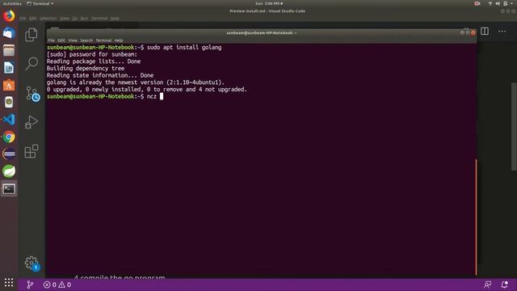Open warnings count in VS Code status bar
This screenshot has height=291, width=517.
click(x=65, y=285)
